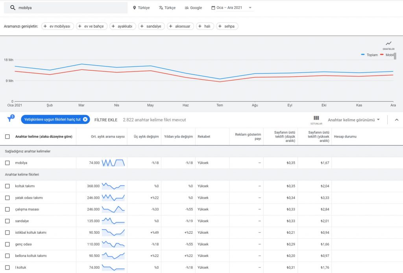Toggle the select-all header checkbox
The image size is (403, 273).
(7, 137)
